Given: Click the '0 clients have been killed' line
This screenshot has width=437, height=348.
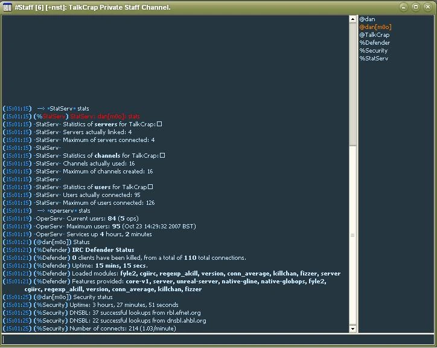Looking at the screenshot, I should tap(124, 257).
